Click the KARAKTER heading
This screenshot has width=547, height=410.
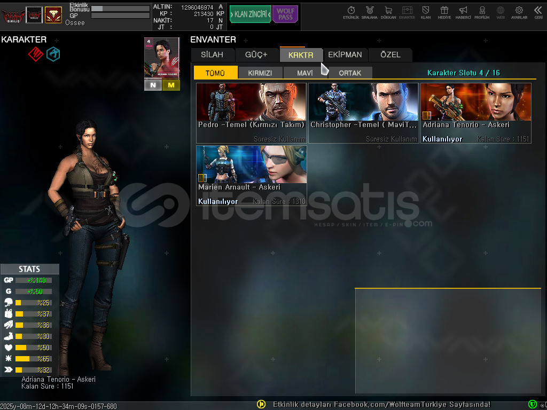pos(24,40)
